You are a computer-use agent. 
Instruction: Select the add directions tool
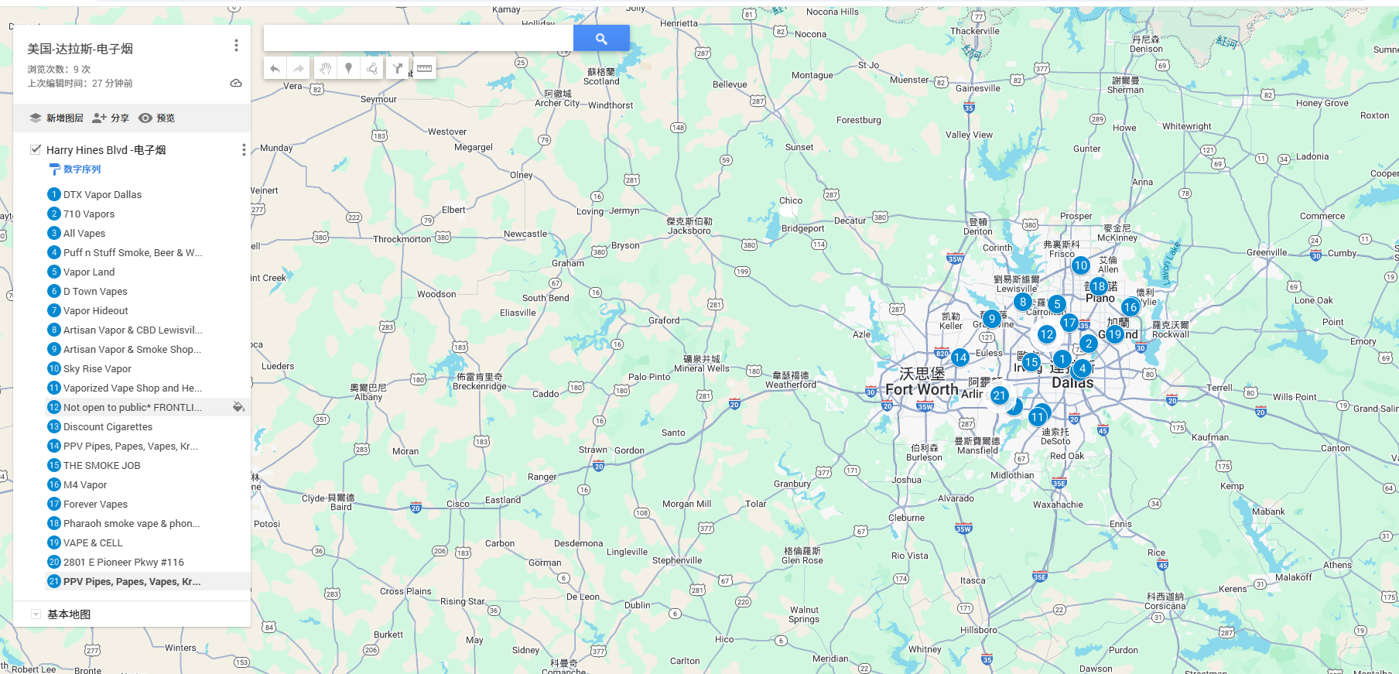pyautogui.click(x=397, y=69)
